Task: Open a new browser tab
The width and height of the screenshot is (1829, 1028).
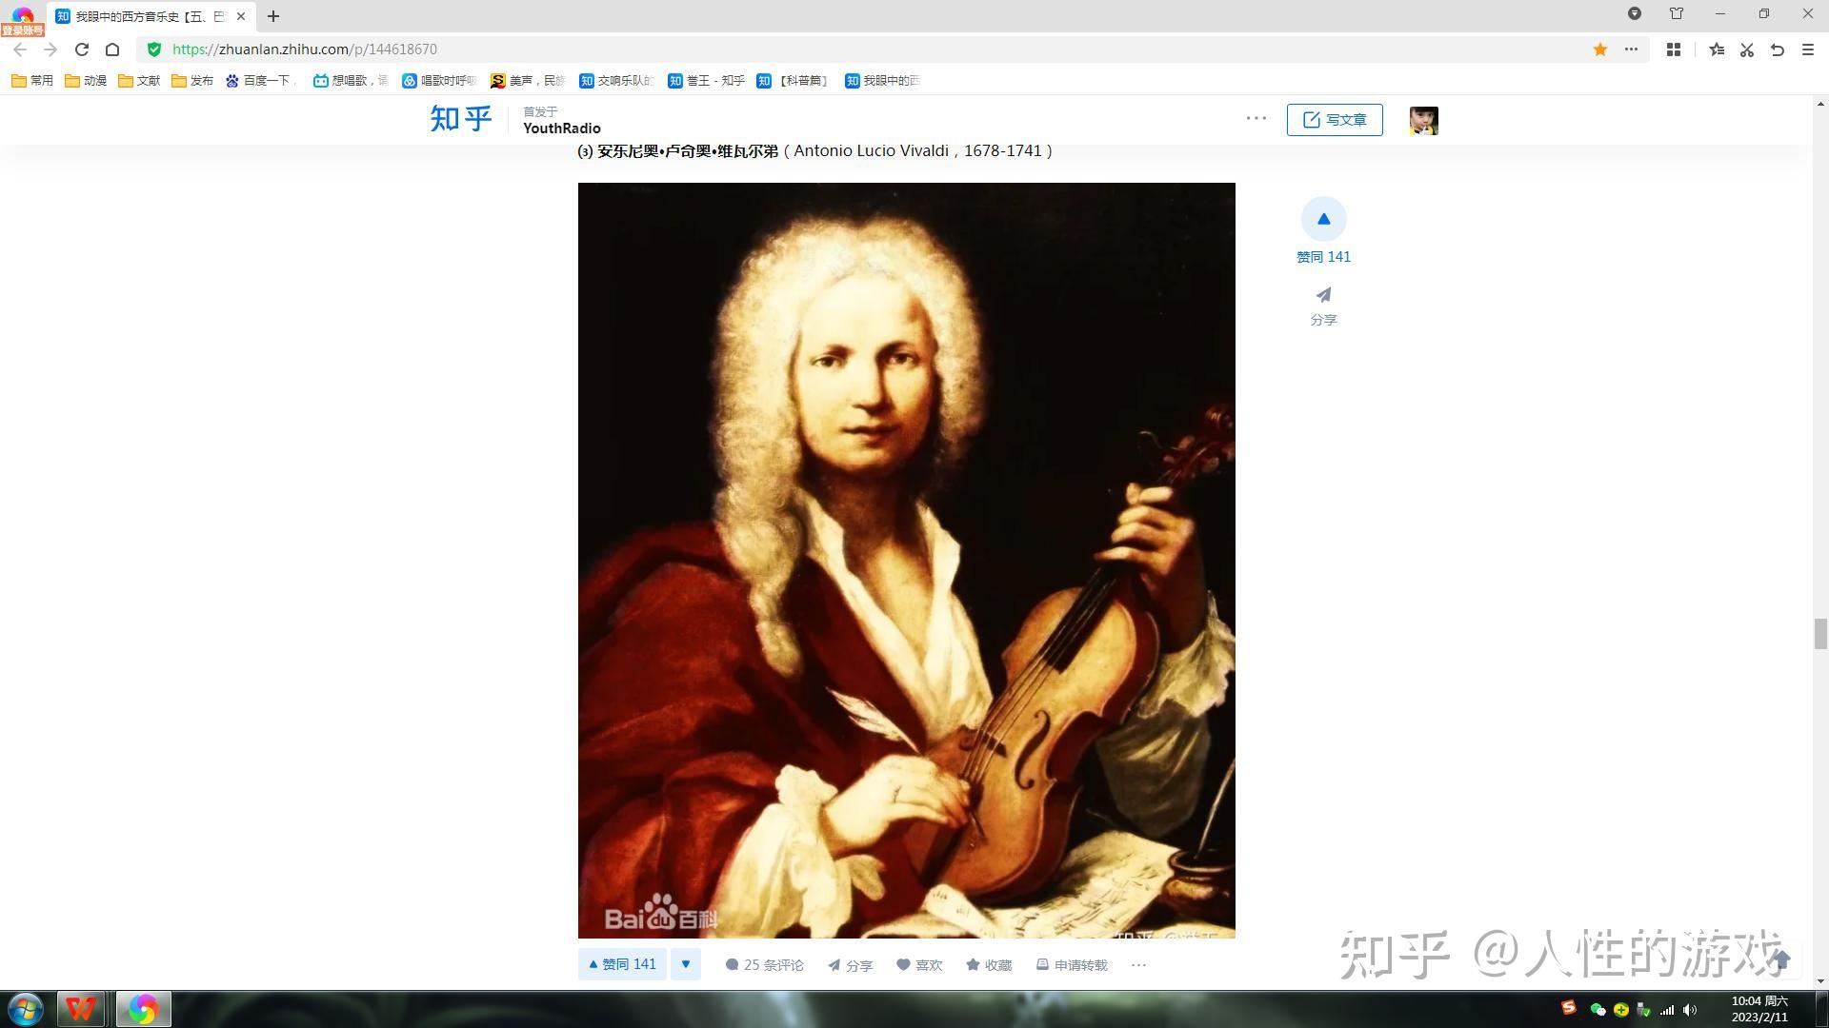Action: (x=273, y=16)
